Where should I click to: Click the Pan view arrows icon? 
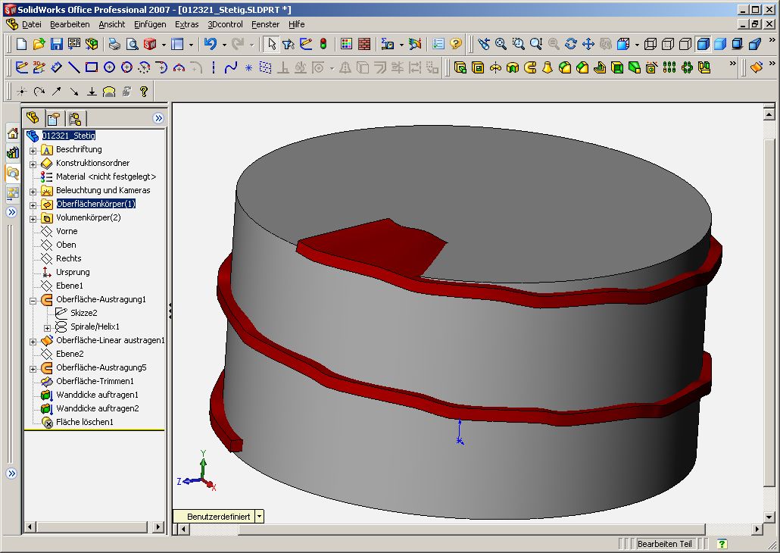click(x=588, y=44)
